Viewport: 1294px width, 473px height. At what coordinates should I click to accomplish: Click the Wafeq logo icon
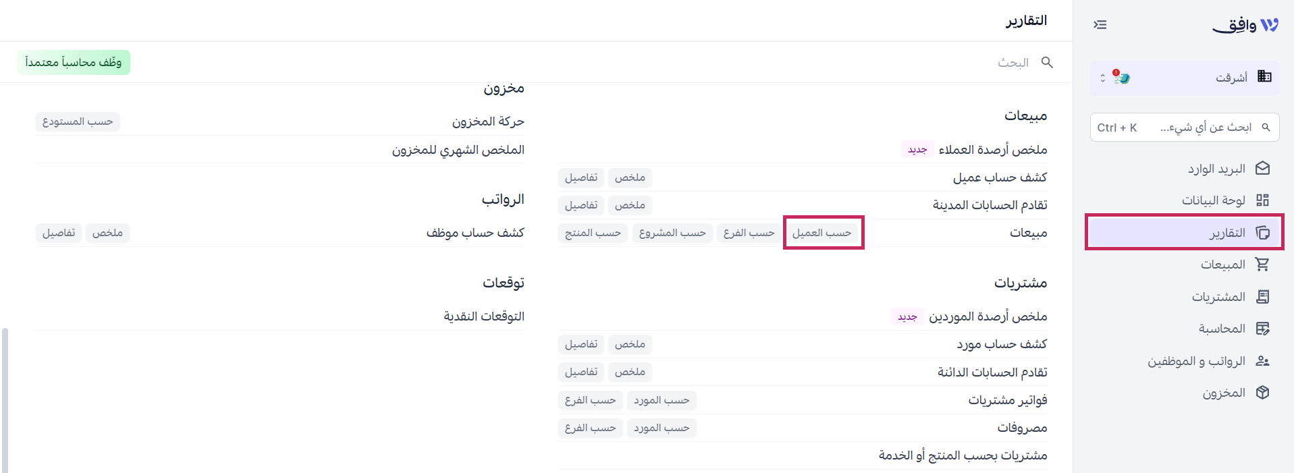(x=1269, y=25)
